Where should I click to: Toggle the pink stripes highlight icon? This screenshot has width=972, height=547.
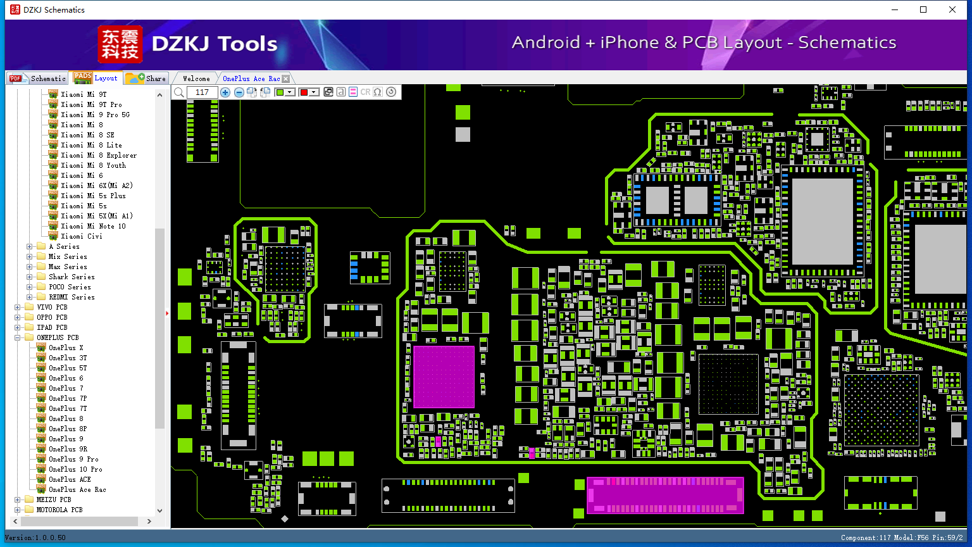(x=353, y=92)
